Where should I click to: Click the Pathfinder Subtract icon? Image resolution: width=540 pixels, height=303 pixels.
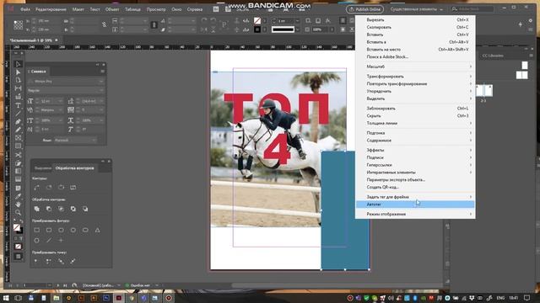click(x=49, y=209)
